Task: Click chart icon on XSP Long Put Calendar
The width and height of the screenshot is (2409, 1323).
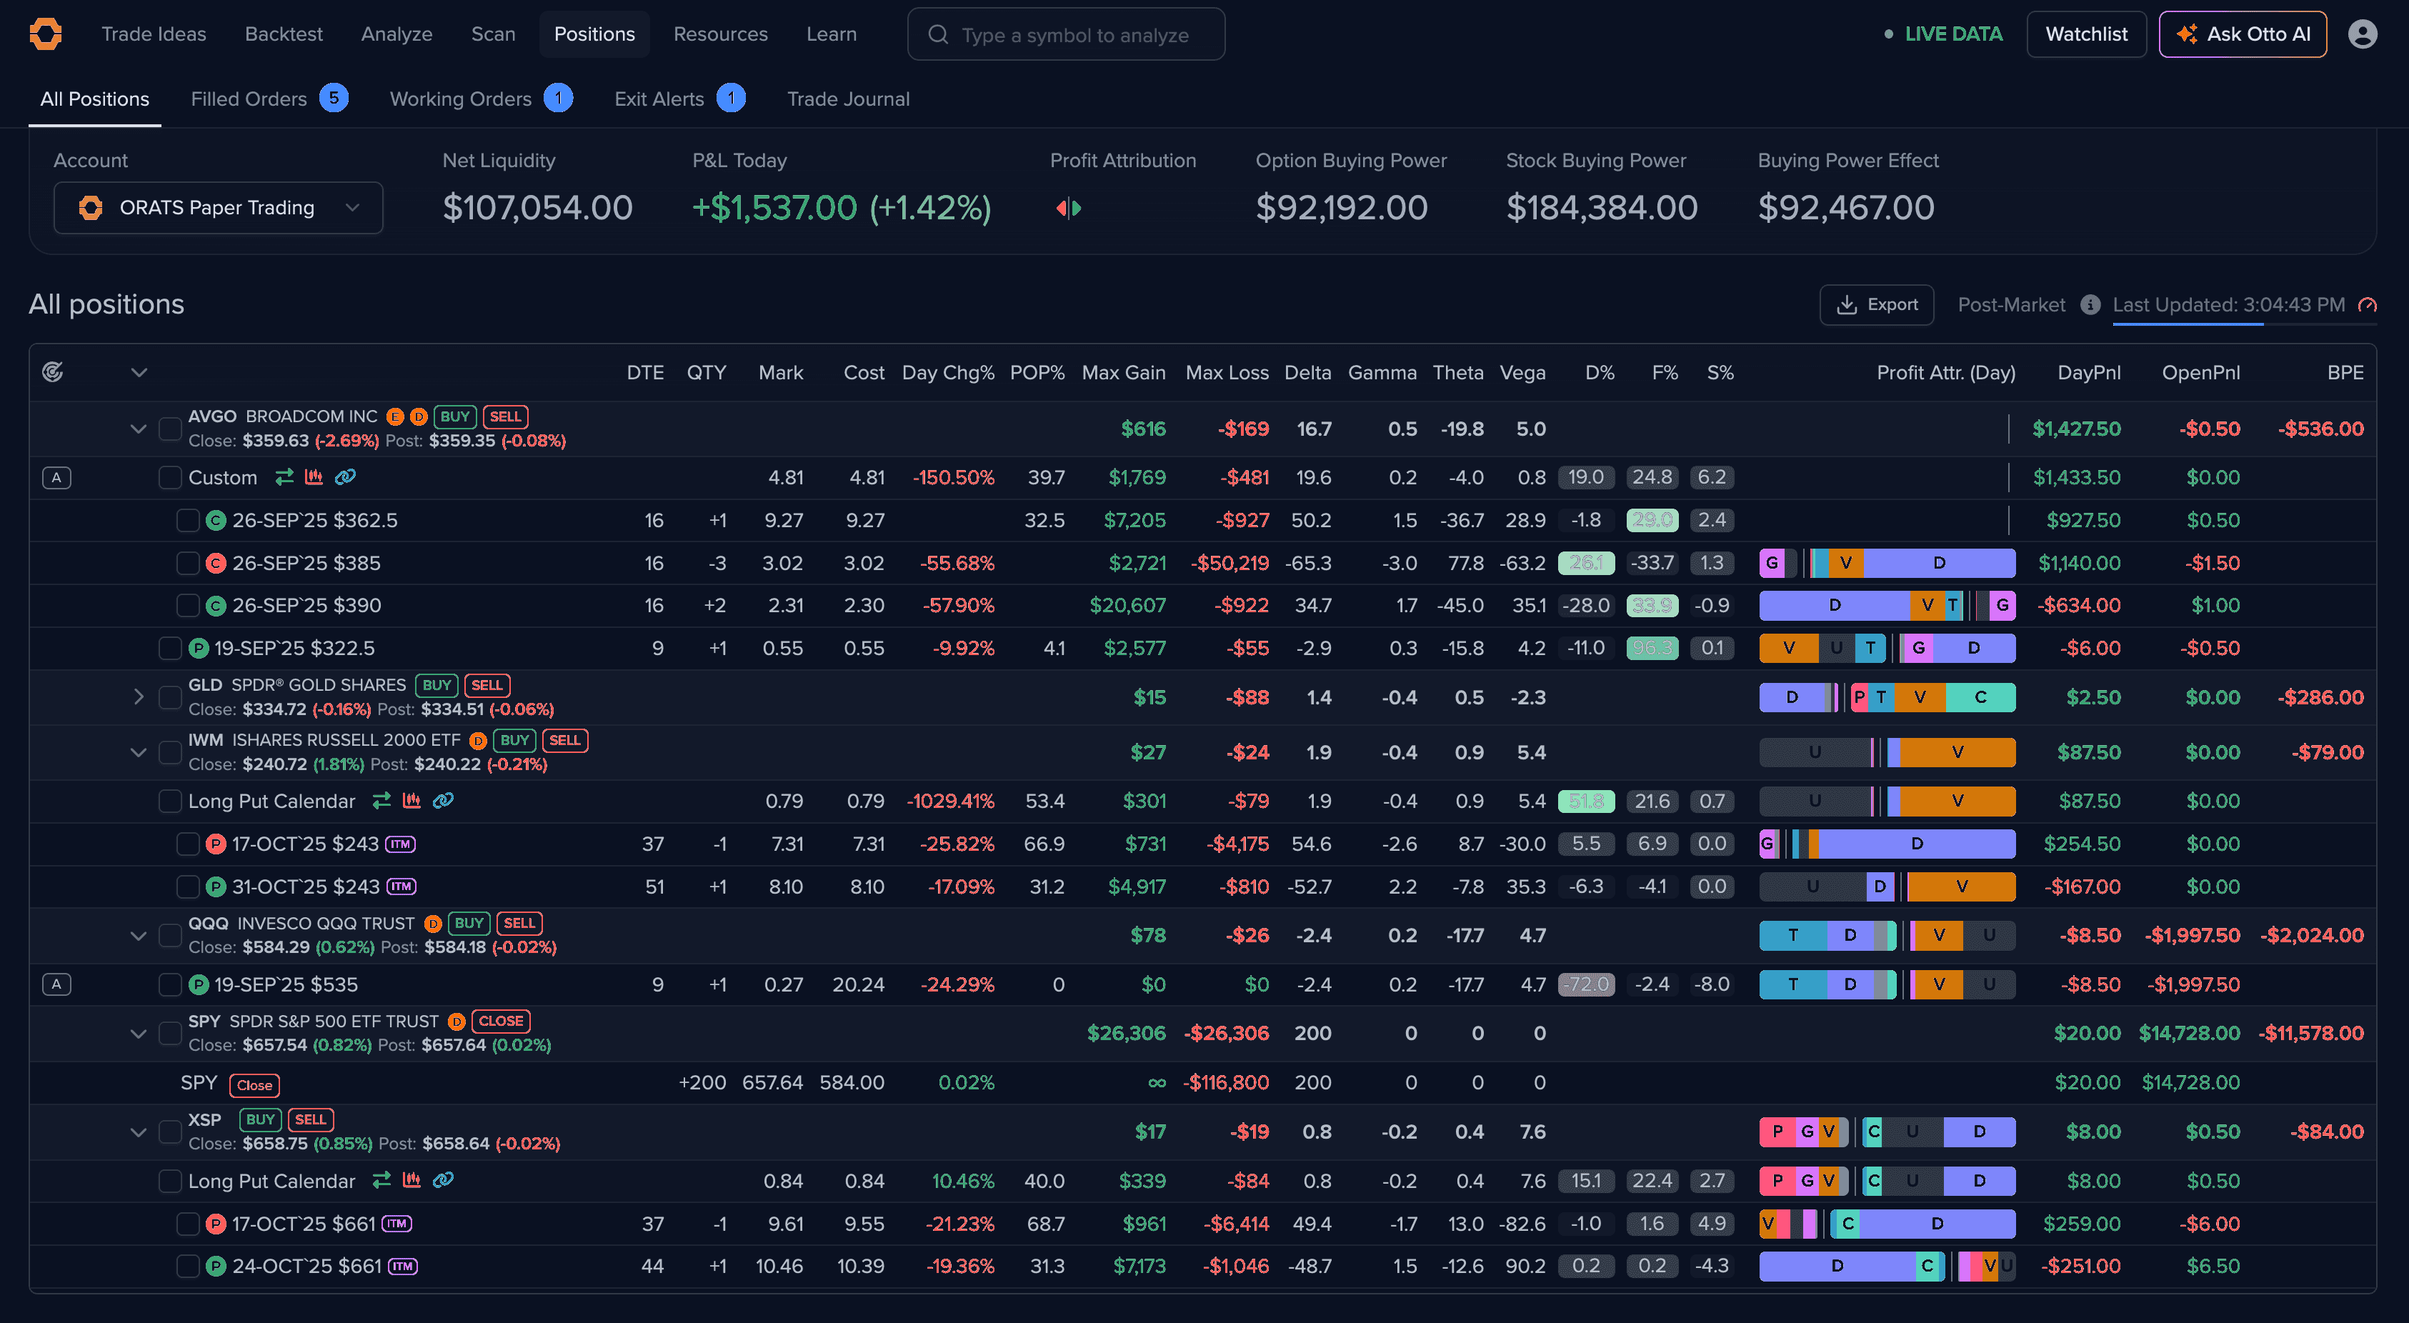Action: click(412, 1180)
